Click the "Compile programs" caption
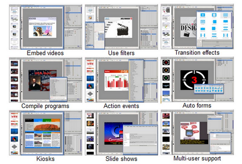 (x=45, y=106)
